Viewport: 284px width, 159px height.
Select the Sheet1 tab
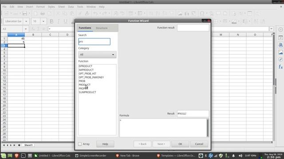(28, 145)
